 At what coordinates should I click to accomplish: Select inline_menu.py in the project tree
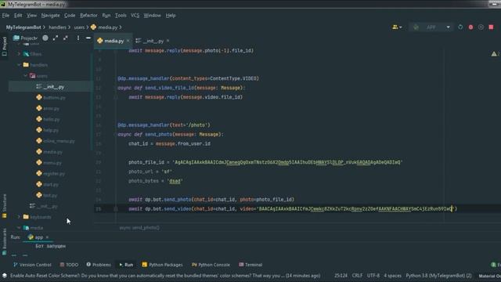coord(56,141)
